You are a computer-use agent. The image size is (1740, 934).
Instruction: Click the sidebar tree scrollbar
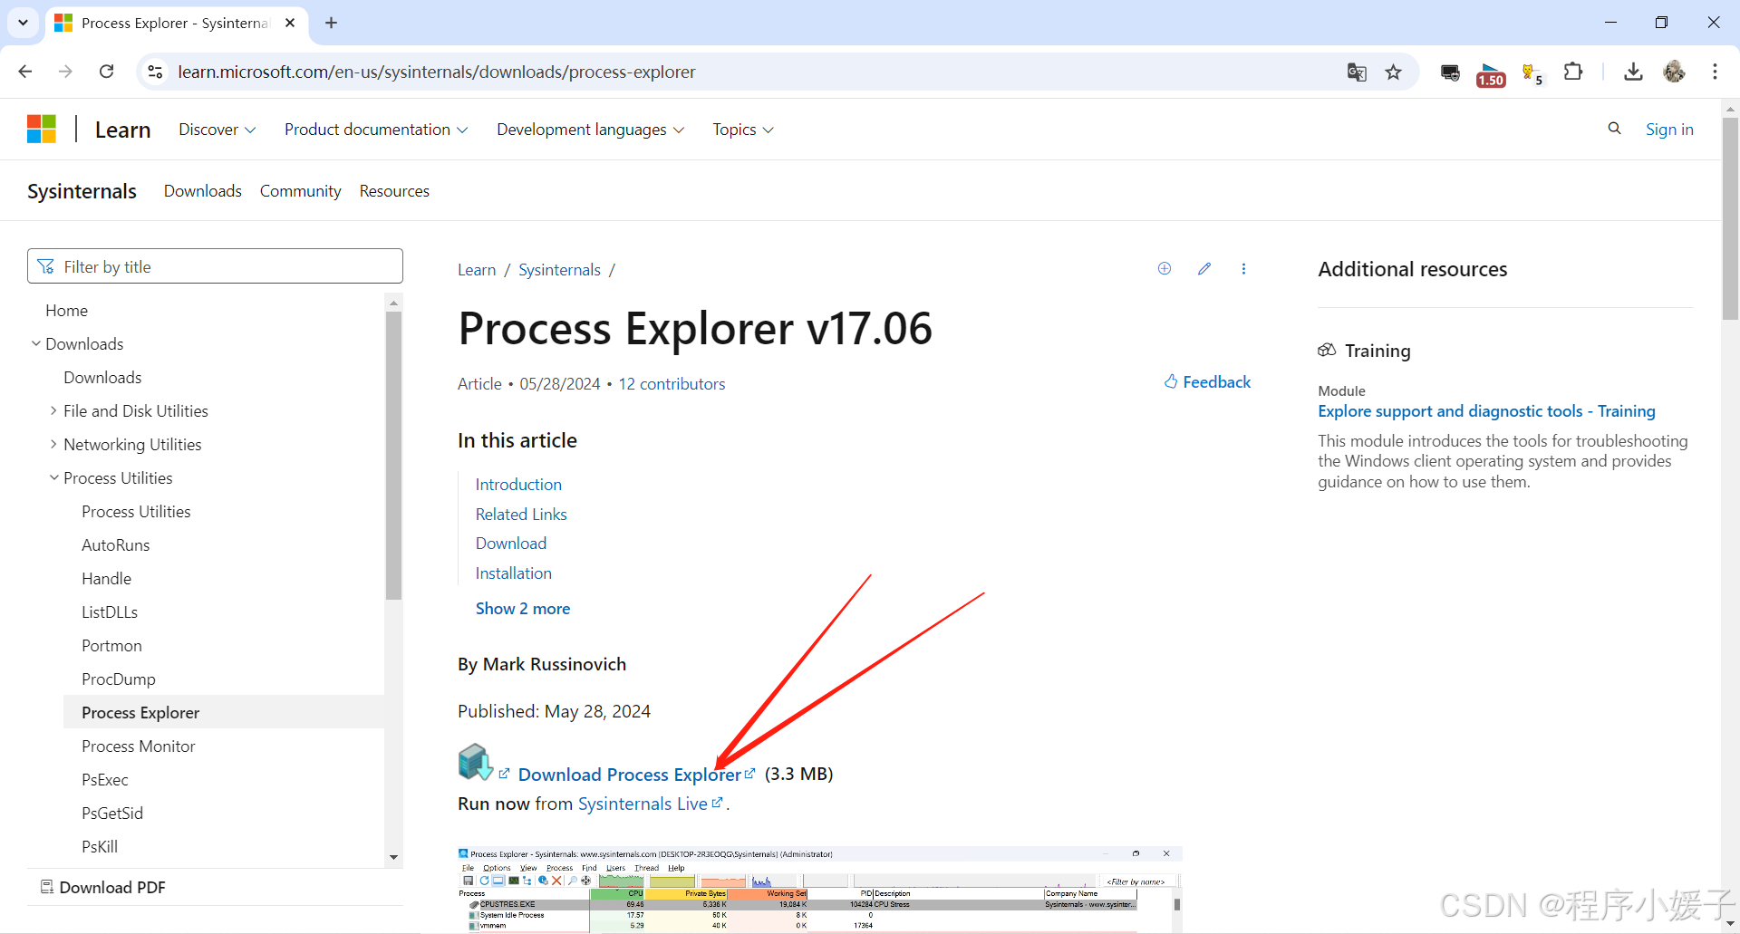(393, 455)
